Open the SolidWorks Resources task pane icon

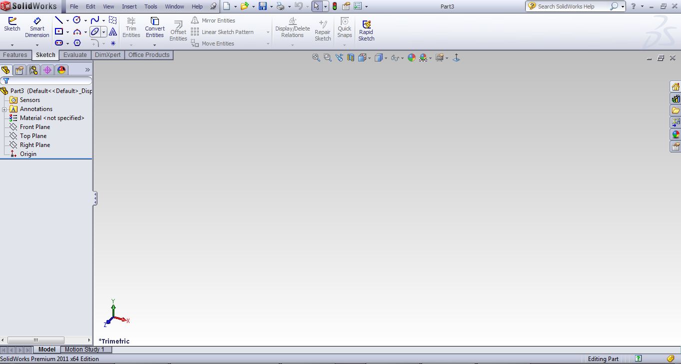point(676,87)
